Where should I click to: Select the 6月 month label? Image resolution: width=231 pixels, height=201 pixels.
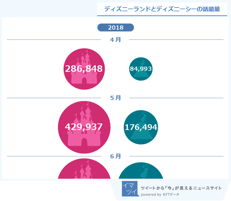tap(115, 156)
